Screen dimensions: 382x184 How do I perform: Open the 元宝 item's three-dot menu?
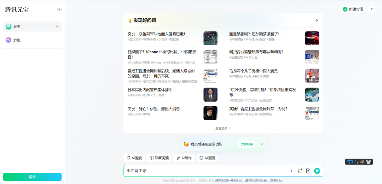[56, 26]
